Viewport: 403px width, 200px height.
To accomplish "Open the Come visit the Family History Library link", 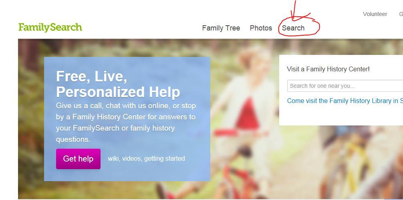I will (345, 101).
